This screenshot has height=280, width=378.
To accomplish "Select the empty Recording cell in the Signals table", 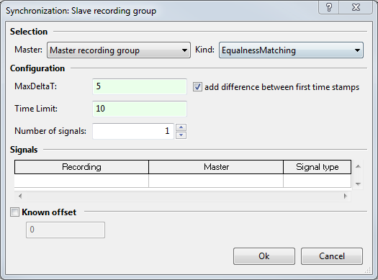I will (x=81, y=181).
